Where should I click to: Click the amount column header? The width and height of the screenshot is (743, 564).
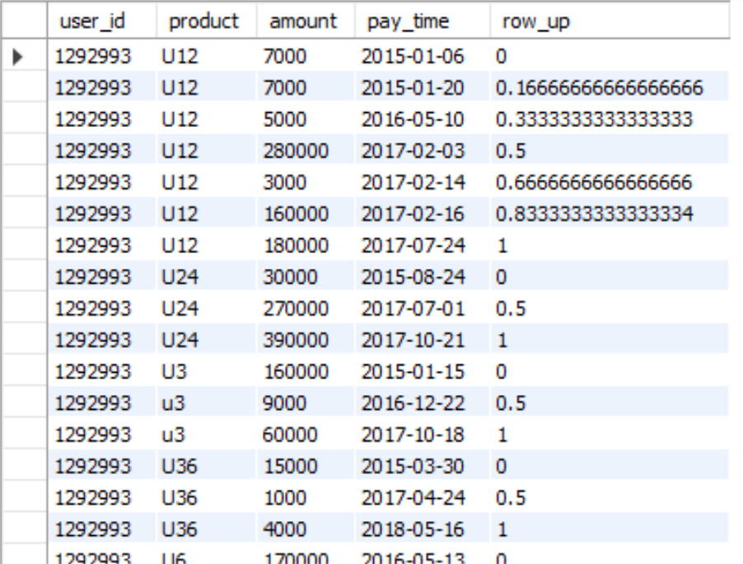305,21
